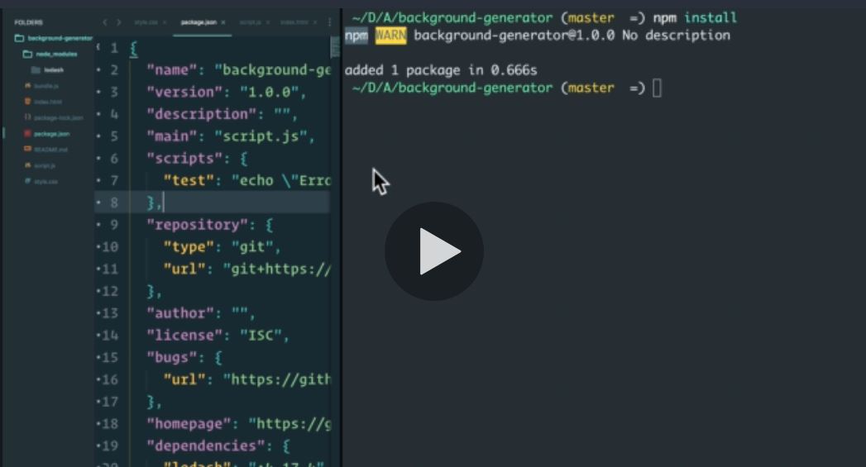The height and width of the screenshot is (467, 866).
Task: Open README.md in the sidebar
Action: pos(50,150)
